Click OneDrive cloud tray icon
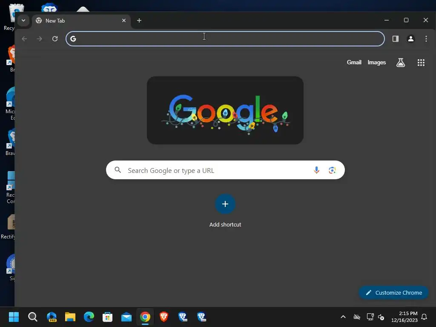Screen dimensions: 436x327 tap(357, 317)
